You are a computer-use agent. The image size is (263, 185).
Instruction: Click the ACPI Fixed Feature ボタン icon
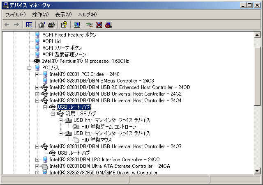37,35
